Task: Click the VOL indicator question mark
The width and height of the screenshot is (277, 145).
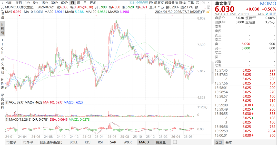Action: tap(7, 102)
